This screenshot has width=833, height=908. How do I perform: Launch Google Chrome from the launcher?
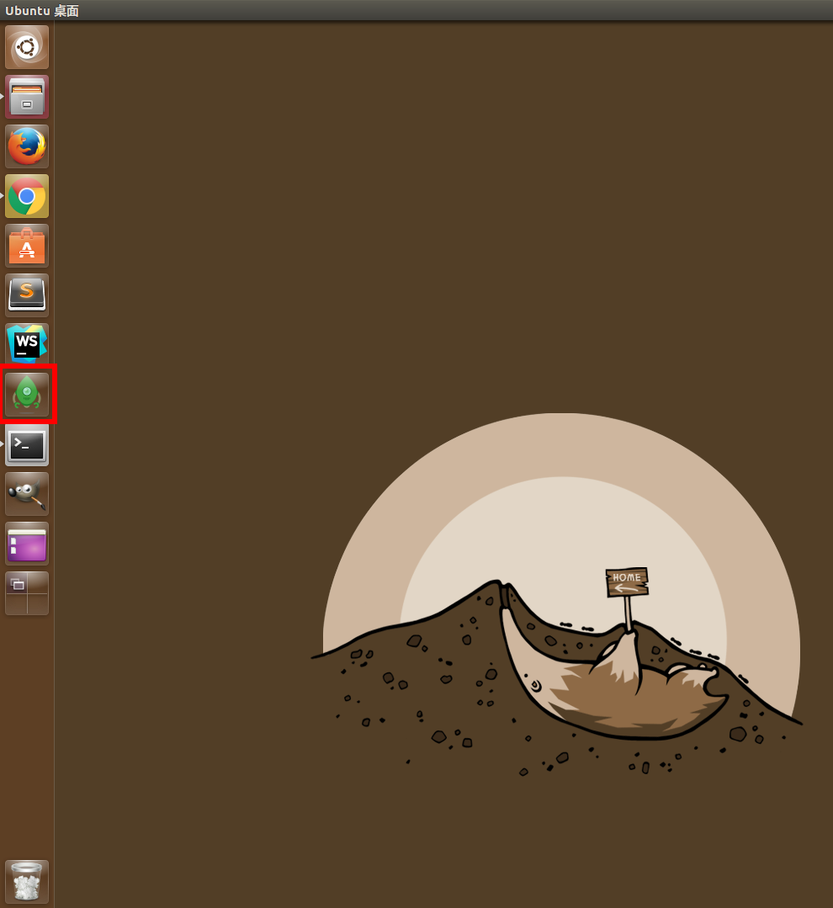(27, 196)
